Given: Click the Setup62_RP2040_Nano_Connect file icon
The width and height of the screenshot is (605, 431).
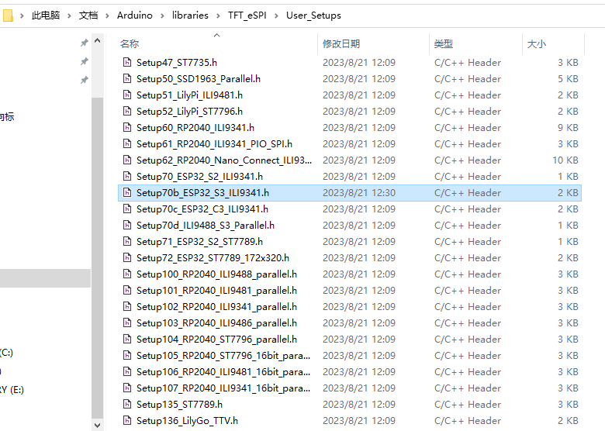Looking at the screenshot, I should pyautogui.click(x=127, y=160).
